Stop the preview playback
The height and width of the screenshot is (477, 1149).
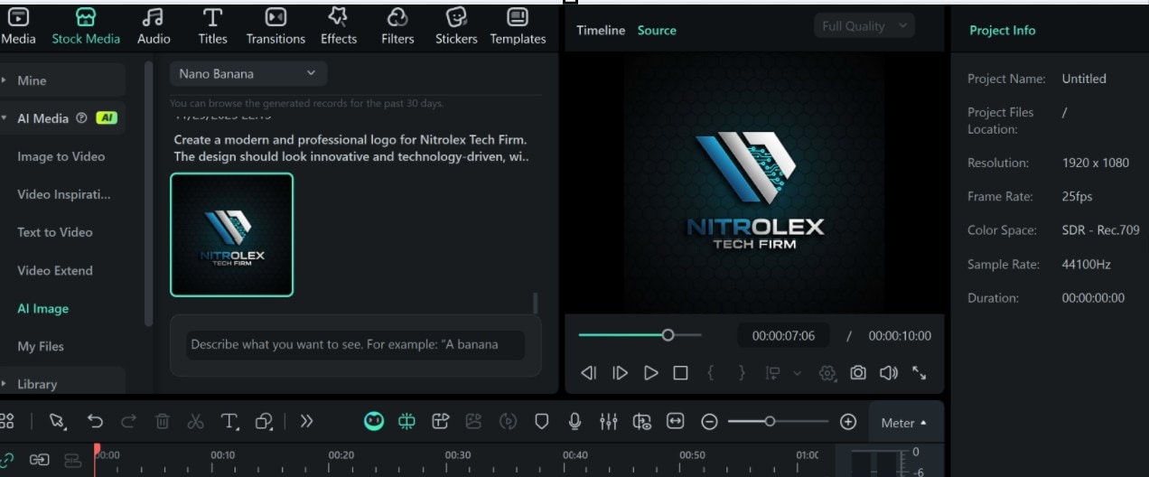click(x=681, y=373)
